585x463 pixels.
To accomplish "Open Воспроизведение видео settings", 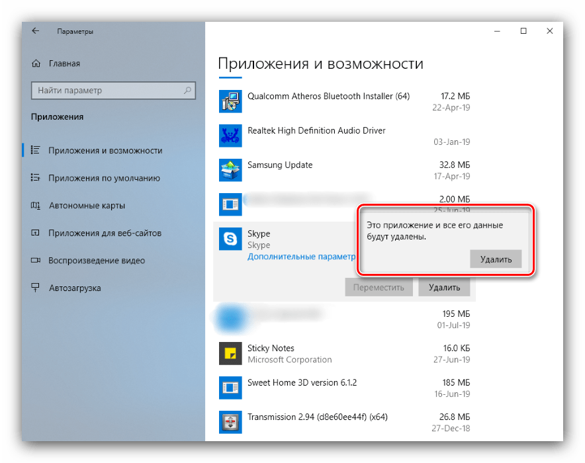I will point(97,261).
